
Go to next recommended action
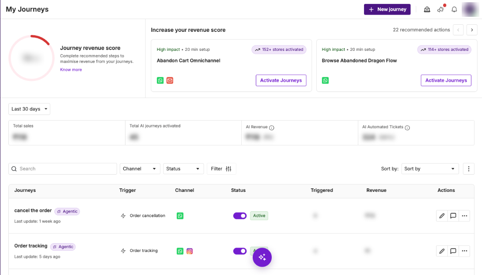point(472,30)
